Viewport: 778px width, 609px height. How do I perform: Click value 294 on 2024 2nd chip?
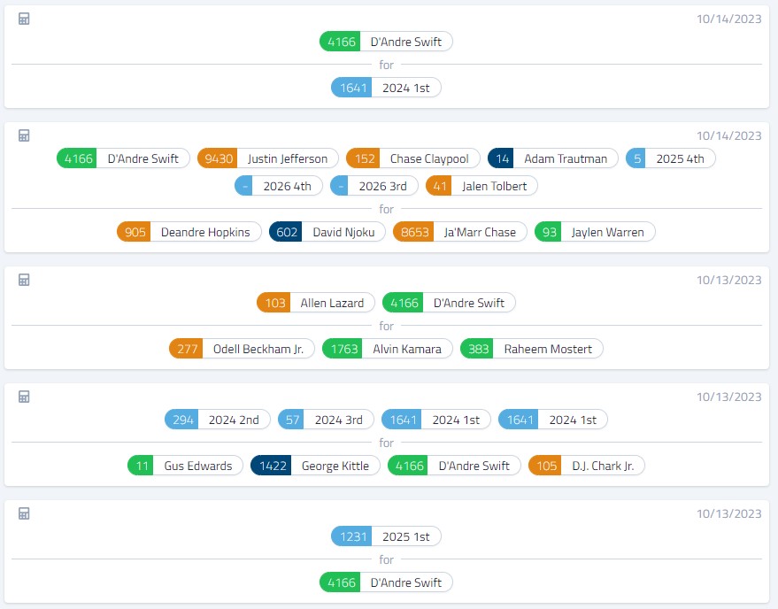(x=182, y=420)
